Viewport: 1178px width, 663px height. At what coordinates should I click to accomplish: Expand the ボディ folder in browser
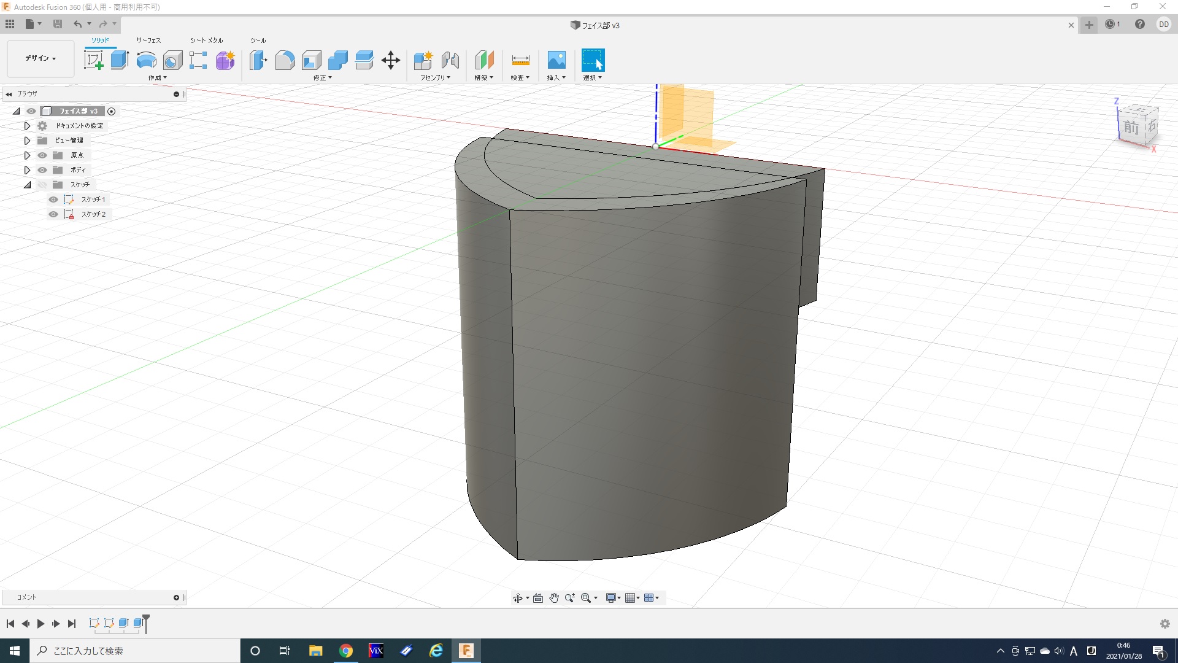point(27,170)
